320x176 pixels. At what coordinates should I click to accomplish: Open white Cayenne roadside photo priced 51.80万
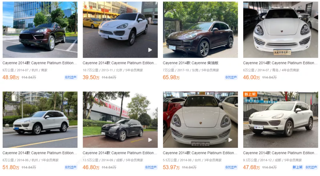tap(40, 120)
